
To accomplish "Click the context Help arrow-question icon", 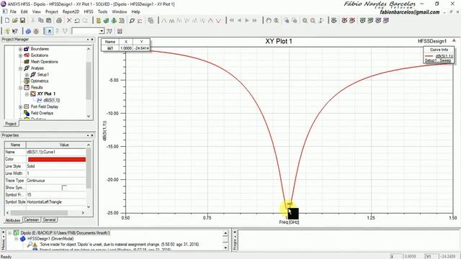I will coord(14,31).
